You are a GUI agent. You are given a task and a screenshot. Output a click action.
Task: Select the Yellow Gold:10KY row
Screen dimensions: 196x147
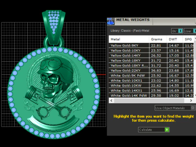click(151, 51)
